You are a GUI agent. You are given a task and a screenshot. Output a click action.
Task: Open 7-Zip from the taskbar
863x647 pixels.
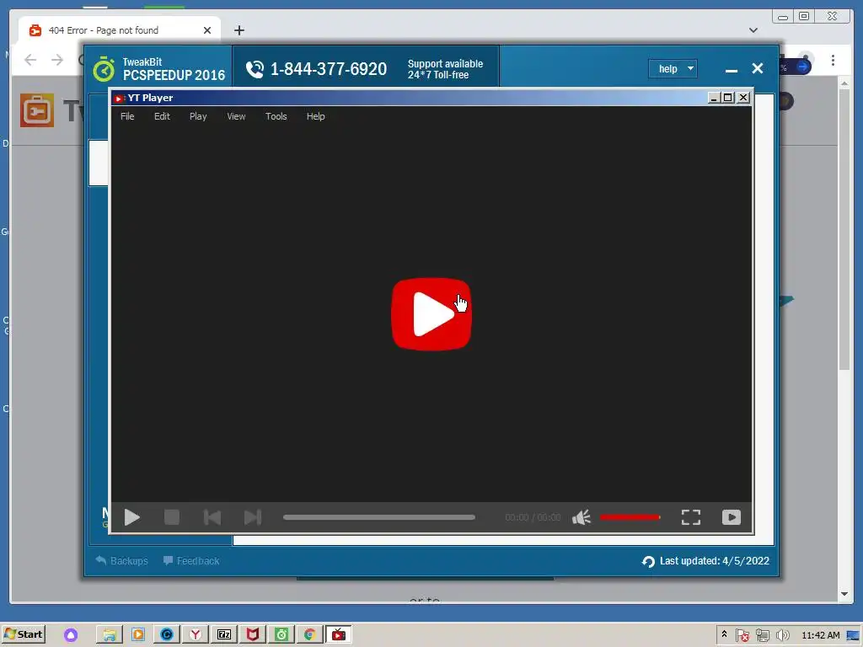click(x=224, y=635)
